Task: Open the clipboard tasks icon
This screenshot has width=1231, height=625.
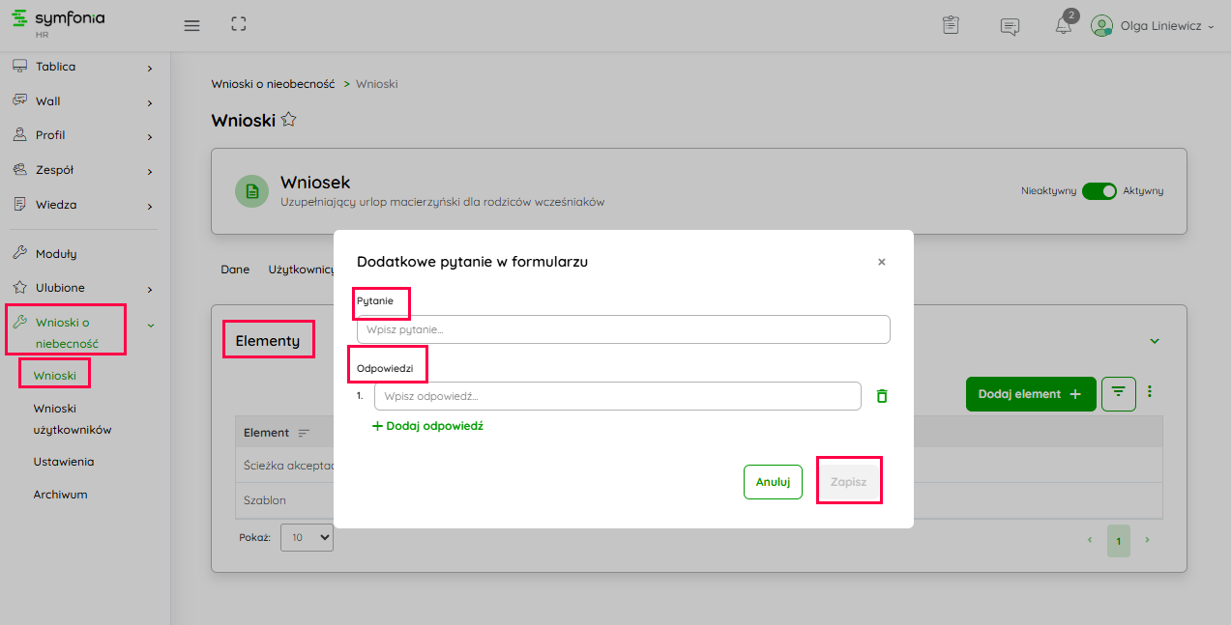Action: pos(951,26)
